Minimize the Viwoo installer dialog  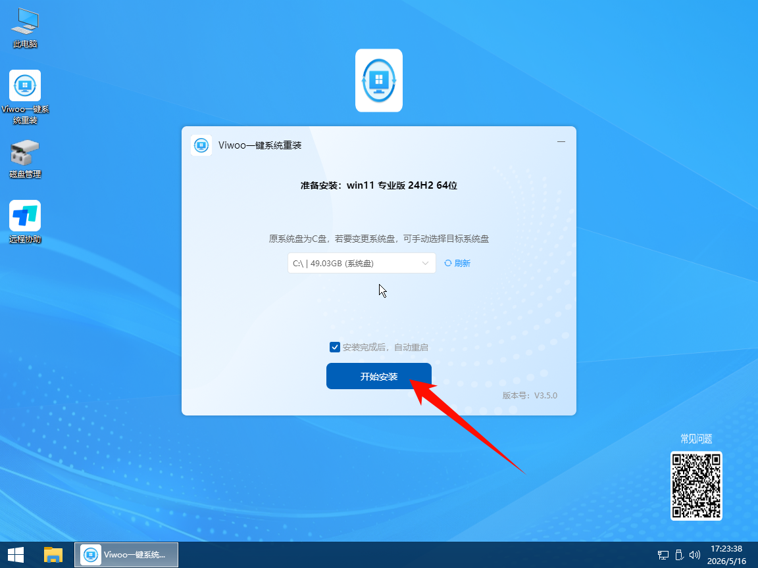[561, 142]
